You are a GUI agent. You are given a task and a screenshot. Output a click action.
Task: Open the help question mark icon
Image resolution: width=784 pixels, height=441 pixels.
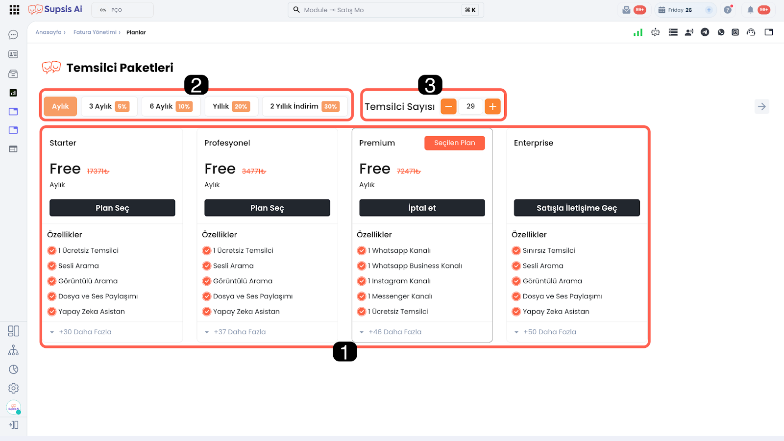(x=728, y=10)
